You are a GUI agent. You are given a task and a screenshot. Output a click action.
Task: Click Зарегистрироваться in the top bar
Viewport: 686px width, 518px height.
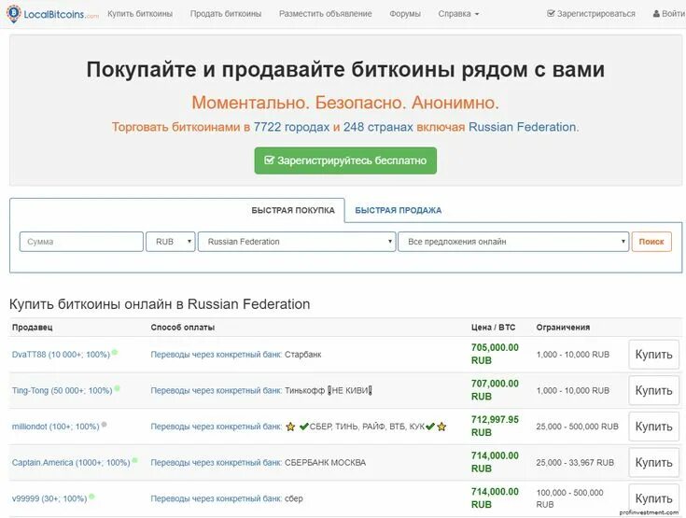(591, 14)
